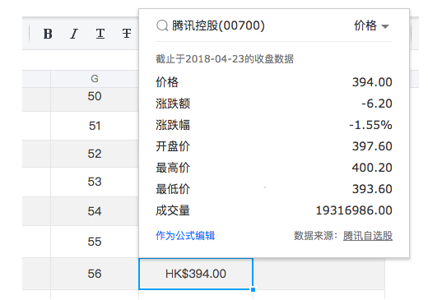
Task: Click the 最低价 value 393.60
Action: (372, 189)
